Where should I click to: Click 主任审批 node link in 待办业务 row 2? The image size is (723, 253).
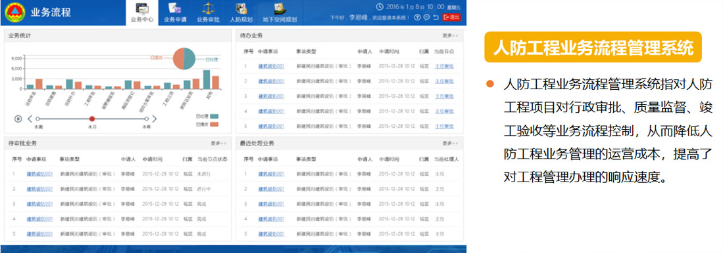click(x=445, y=81)
